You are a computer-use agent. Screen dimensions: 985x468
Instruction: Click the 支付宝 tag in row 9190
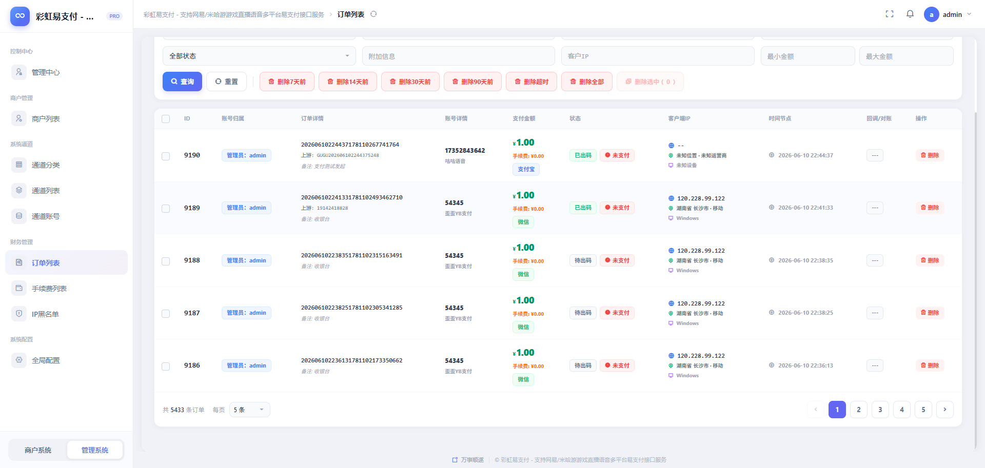pos(526,169)
